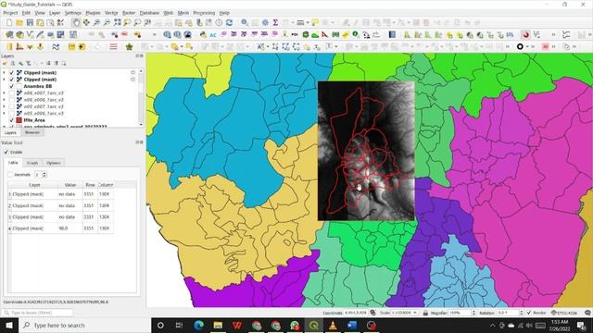The image size is (593, 333).
Task: Enable the n05_e007_1arc_v3 layer checkbox
Action: 12,106
